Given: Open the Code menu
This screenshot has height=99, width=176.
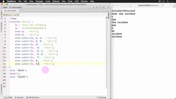Looking at the screenshot, I should pos(48,1).
